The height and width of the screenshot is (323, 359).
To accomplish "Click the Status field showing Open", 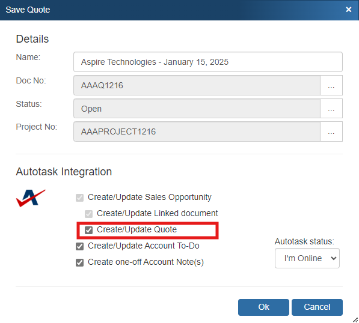I will (197, 109).
